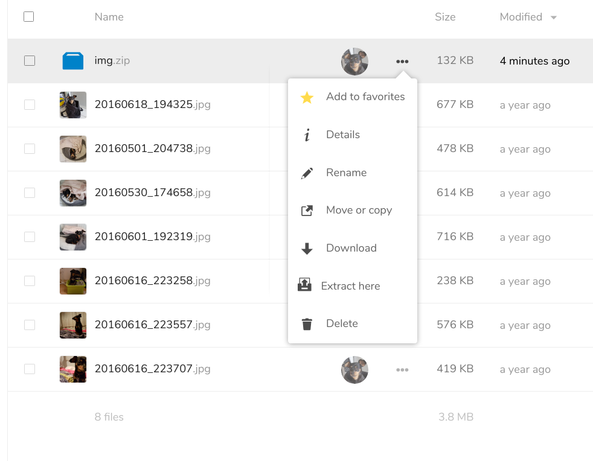Sort files by the Name column header
593x461 pixels.
pyautogui.click(x=109, y=17)
